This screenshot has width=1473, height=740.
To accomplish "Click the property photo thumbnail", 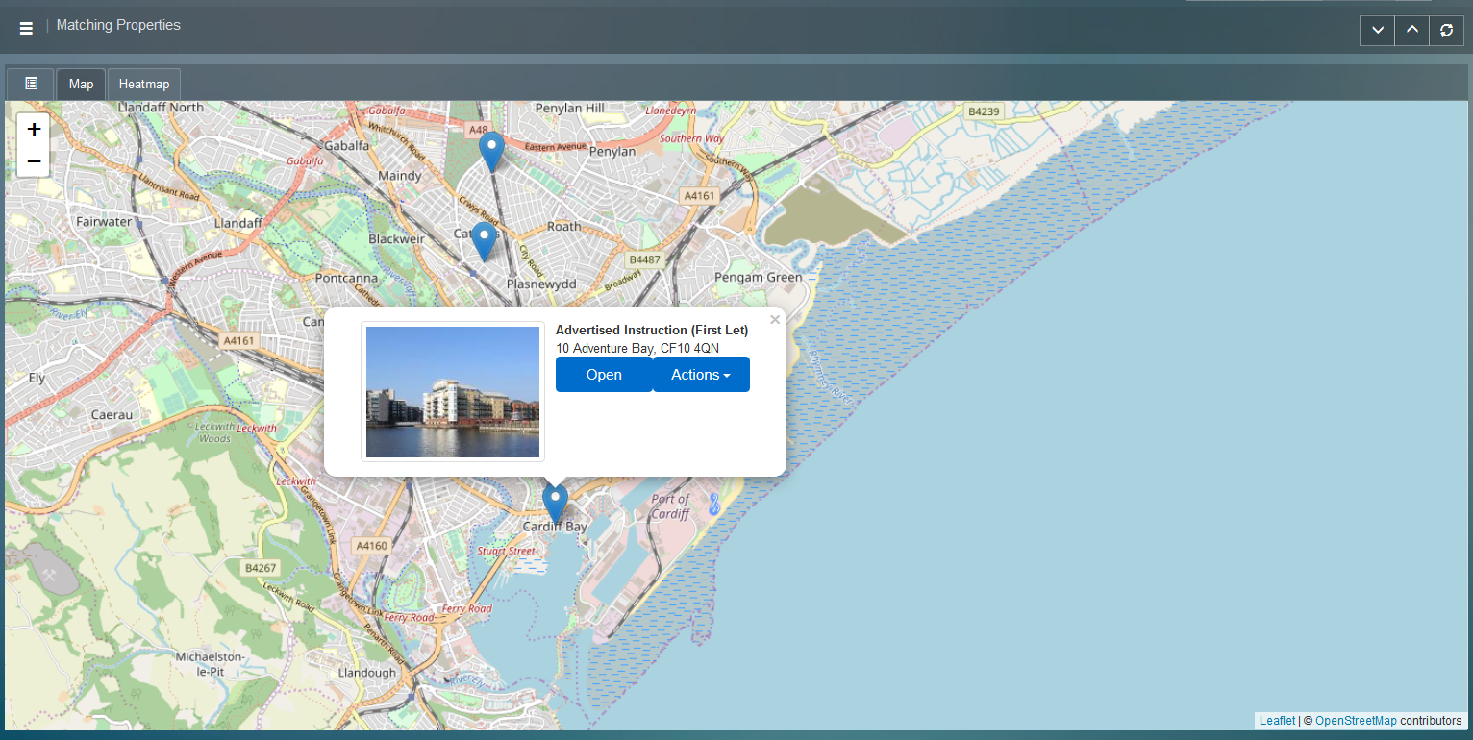I will 453,392.
